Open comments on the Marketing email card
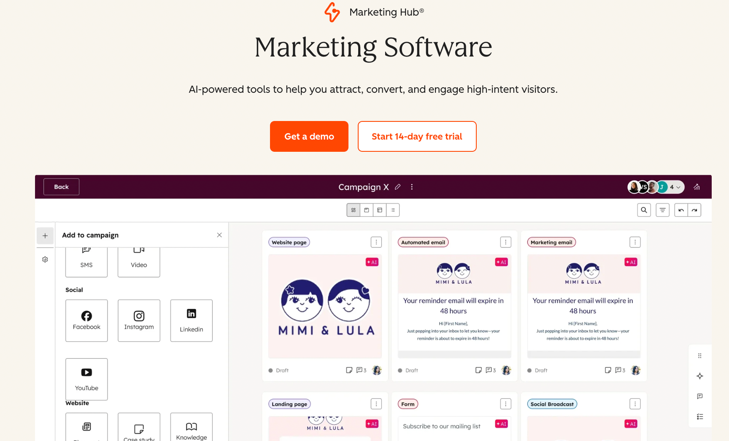This screenshot has width=729, height=441. [620, 370]
